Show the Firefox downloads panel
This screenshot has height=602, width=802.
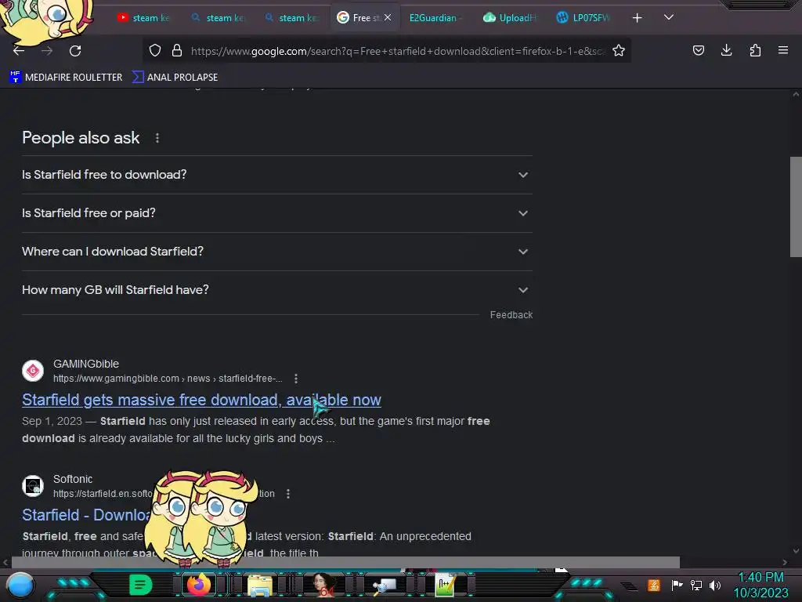[x=726, y=50]
